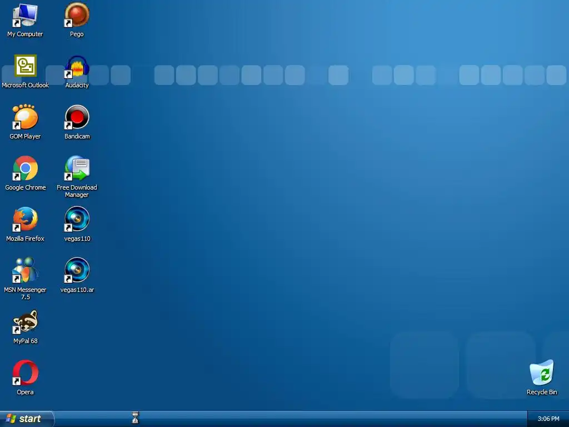
Task: Select the vegas110.ar shortcut icon
Action: [77, 271]
